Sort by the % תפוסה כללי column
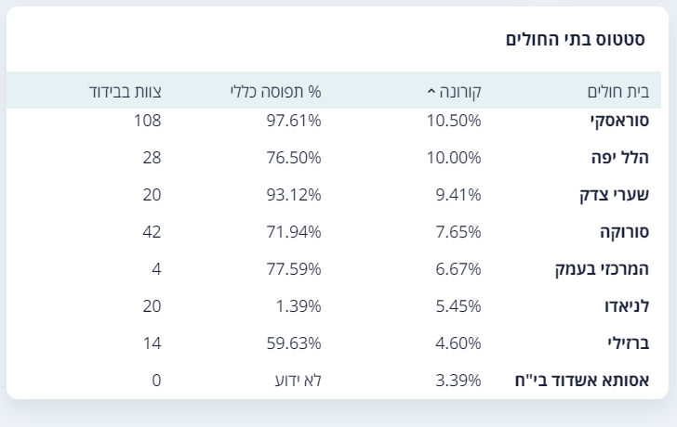Image resolution: width=677 pixels, height=427 pixels. (x=276, y=91)
